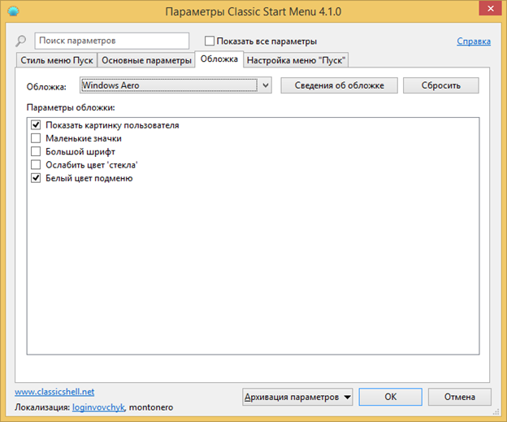Switch to 'Стиль меню Пуск' tab

[55, 60]
